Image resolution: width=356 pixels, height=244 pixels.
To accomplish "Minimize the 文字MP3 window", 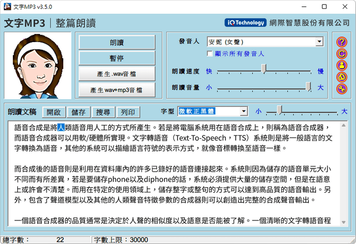I will point(304,6).
